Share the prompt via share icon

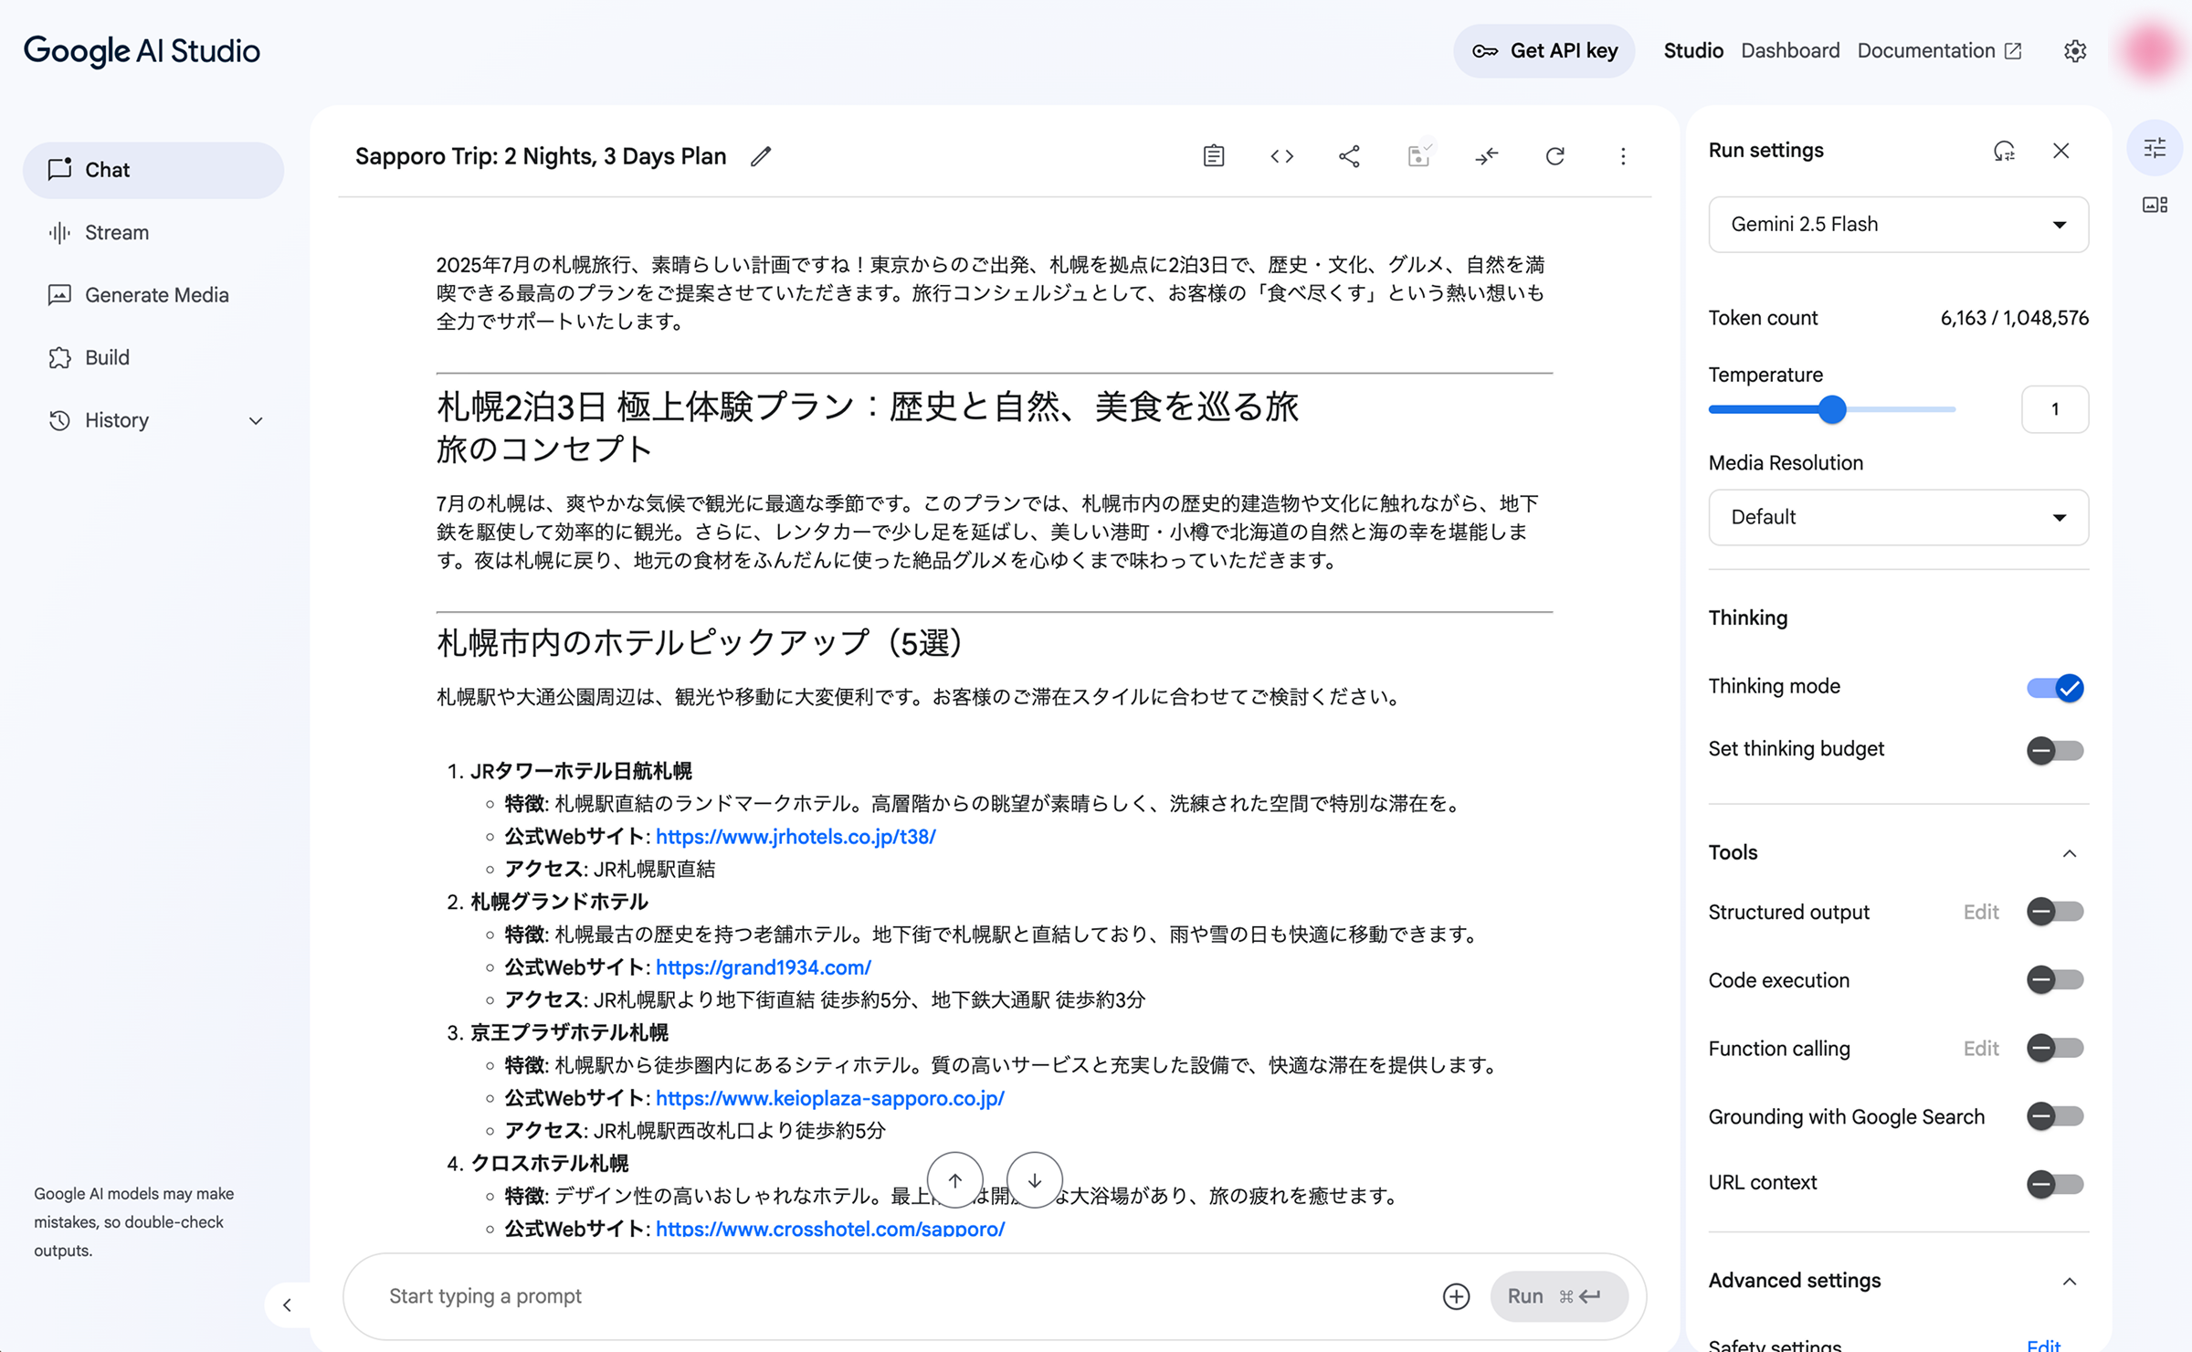pos(1349,156)
